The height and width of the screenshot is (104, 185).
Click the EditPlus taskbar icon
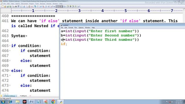pos(46,102)
